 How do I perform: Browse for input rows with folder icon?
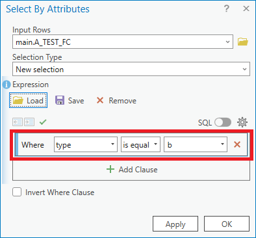point(242,42)
